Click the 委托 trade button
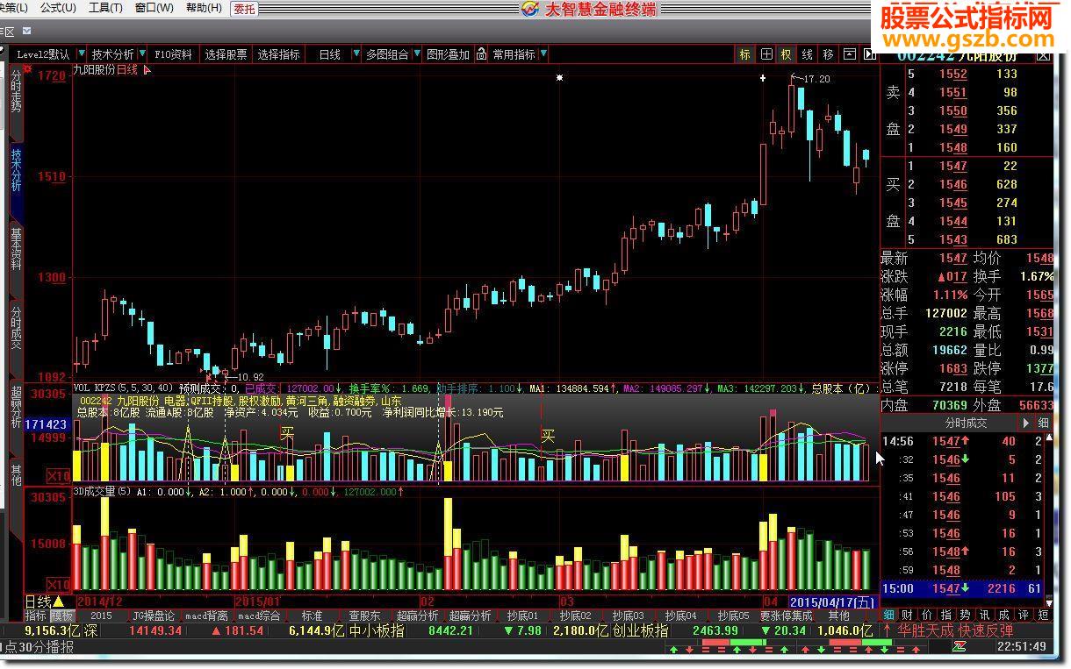Image resolution: width=1071 pixels, height=669 pixels. click(x=245, y=9)
